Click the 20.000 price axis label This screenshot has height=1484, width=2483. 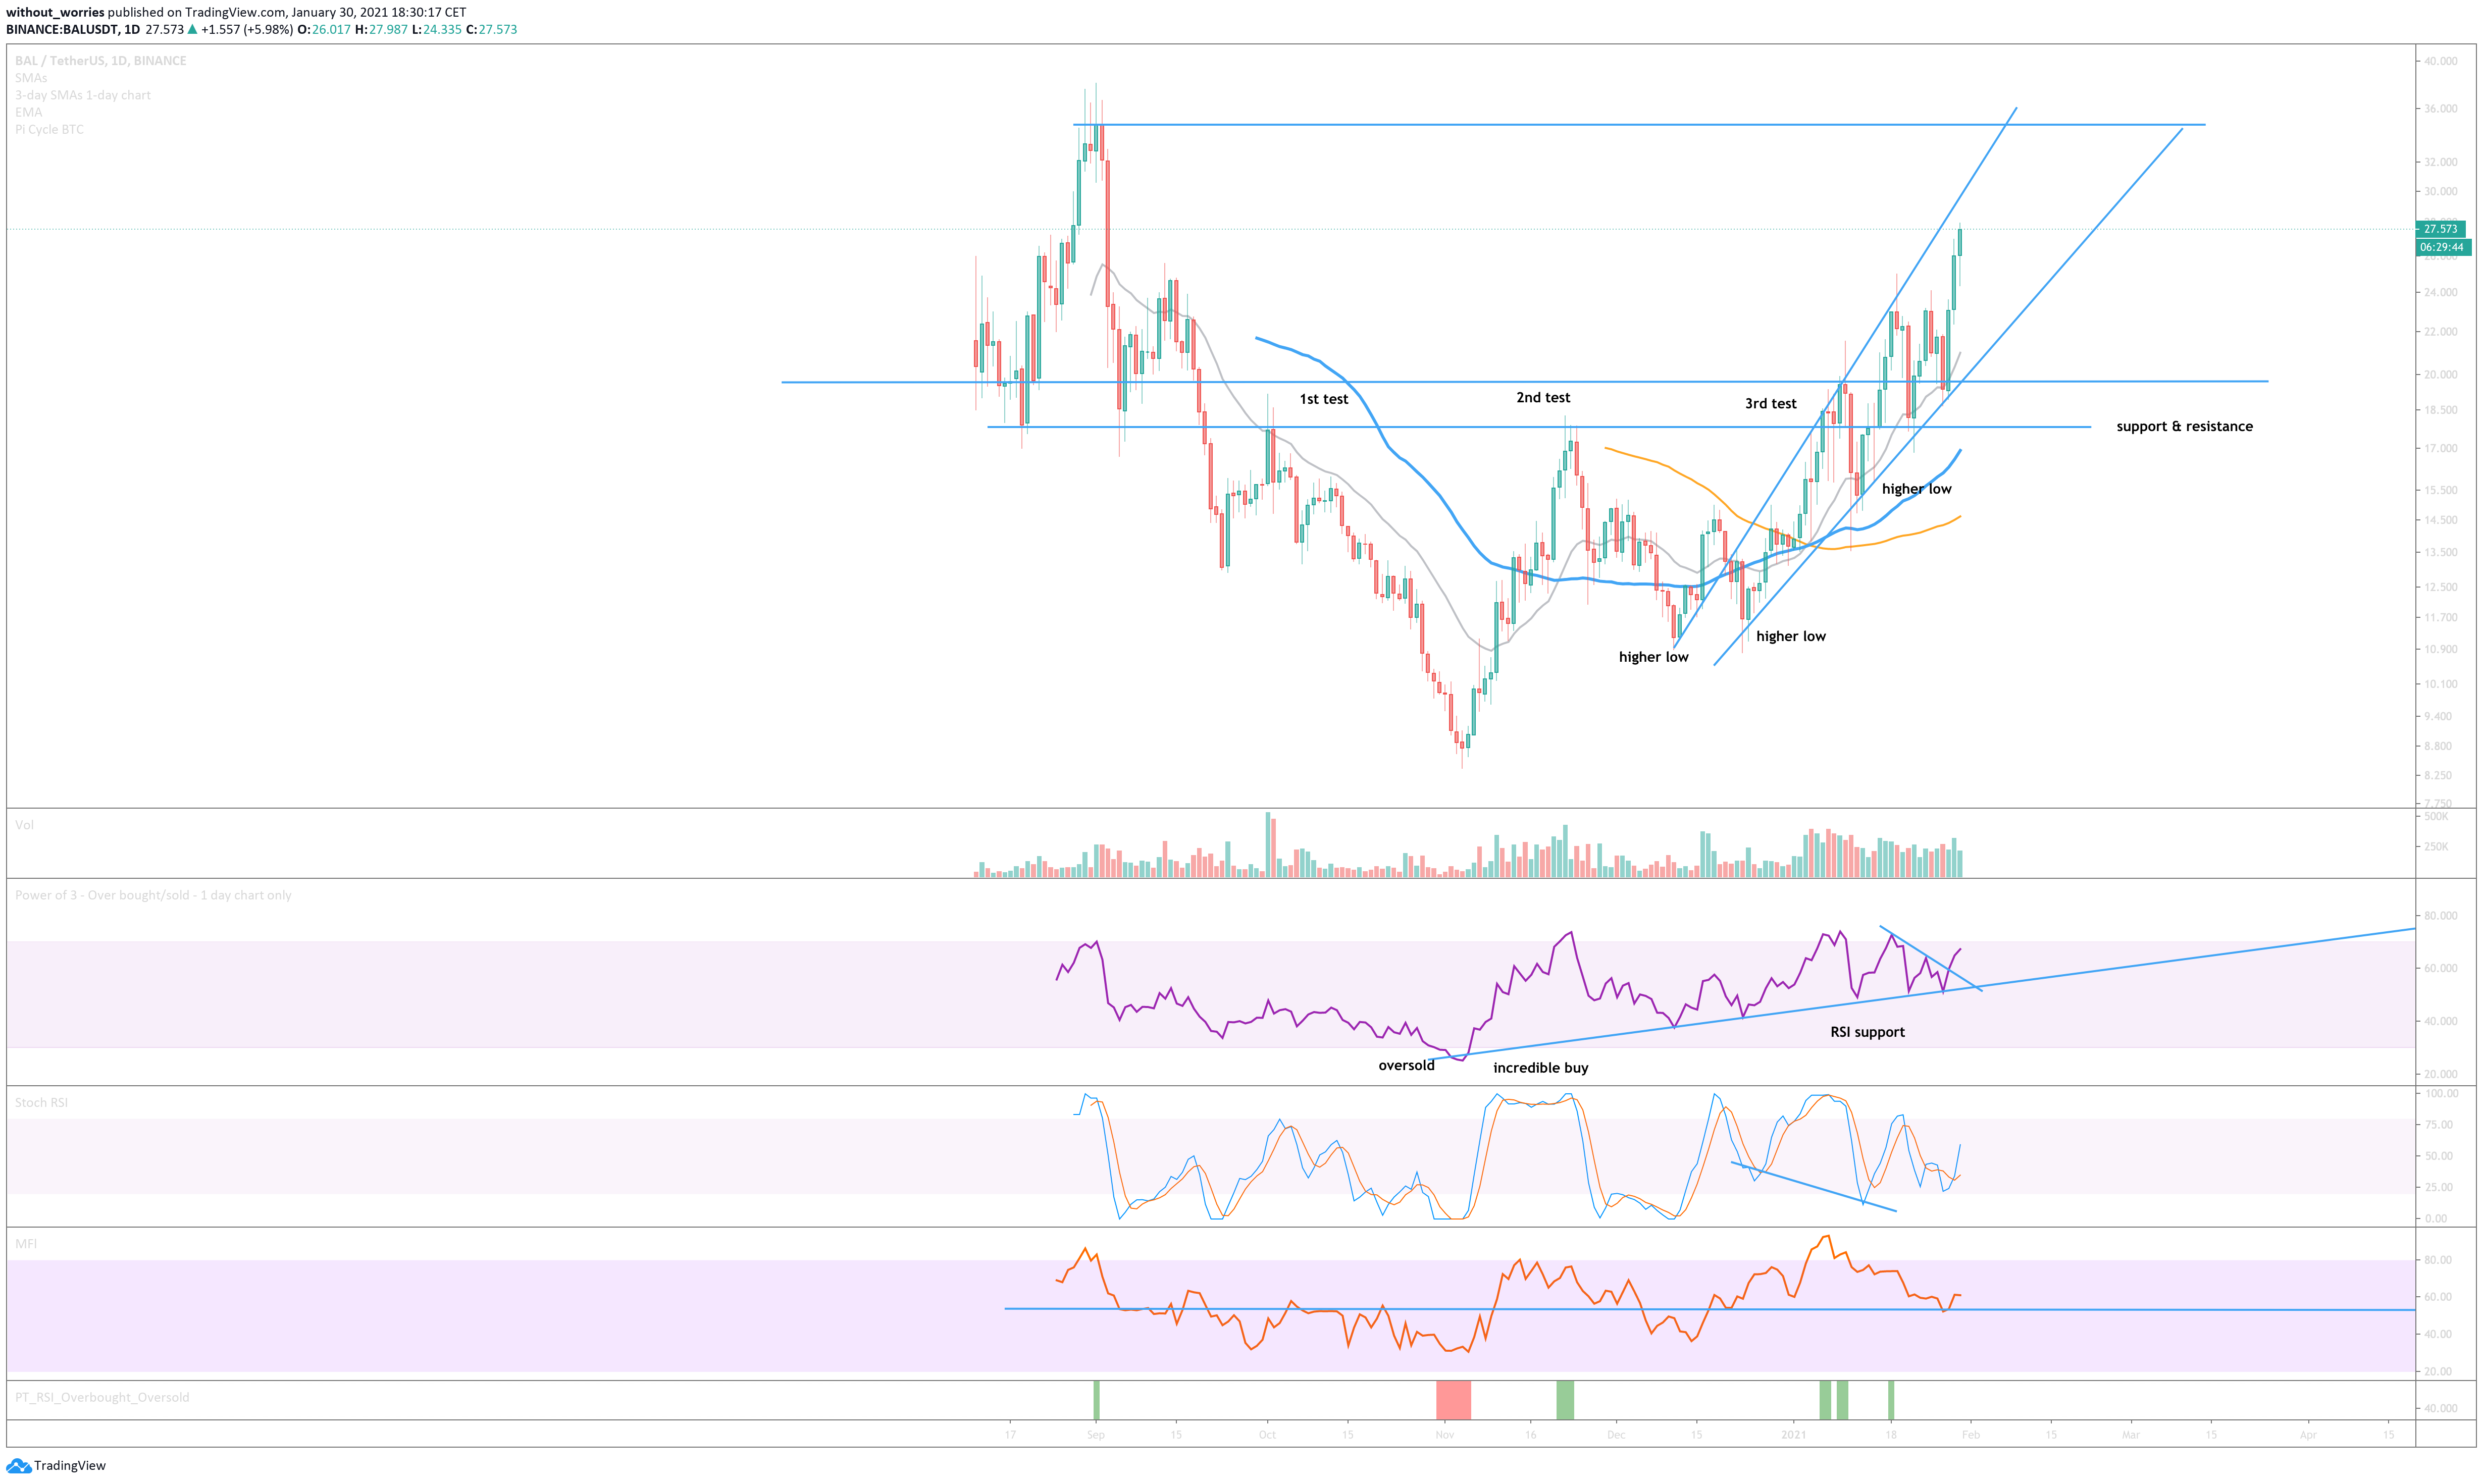2440,375
